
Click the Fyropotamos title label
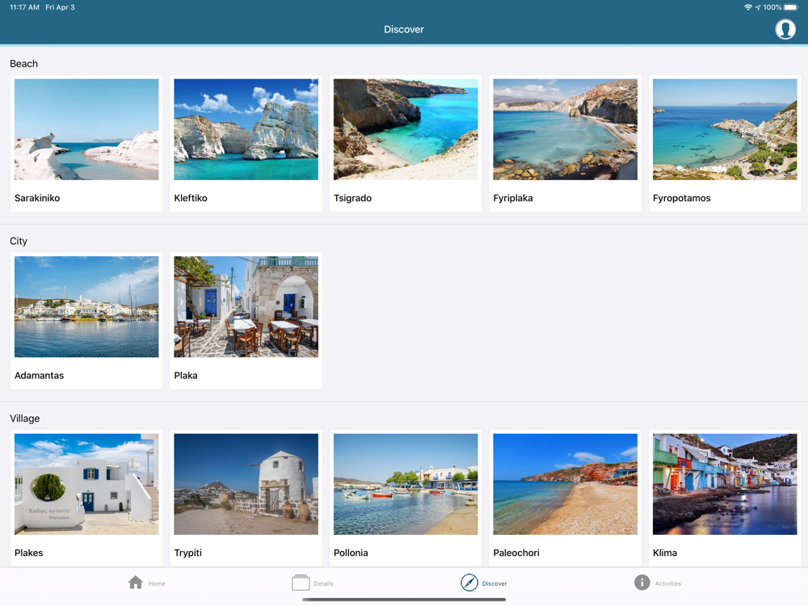[x=682, y=198]
